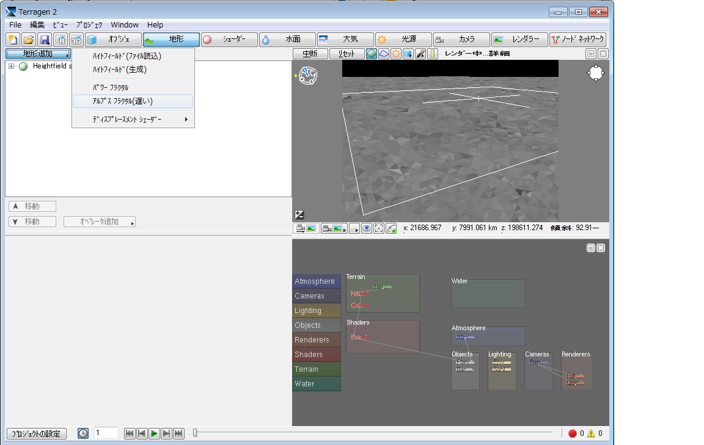This screenshot has width=704, height=445.
Task: Click the paint brush icon in the preview toolbar
Action: point(420,54)
